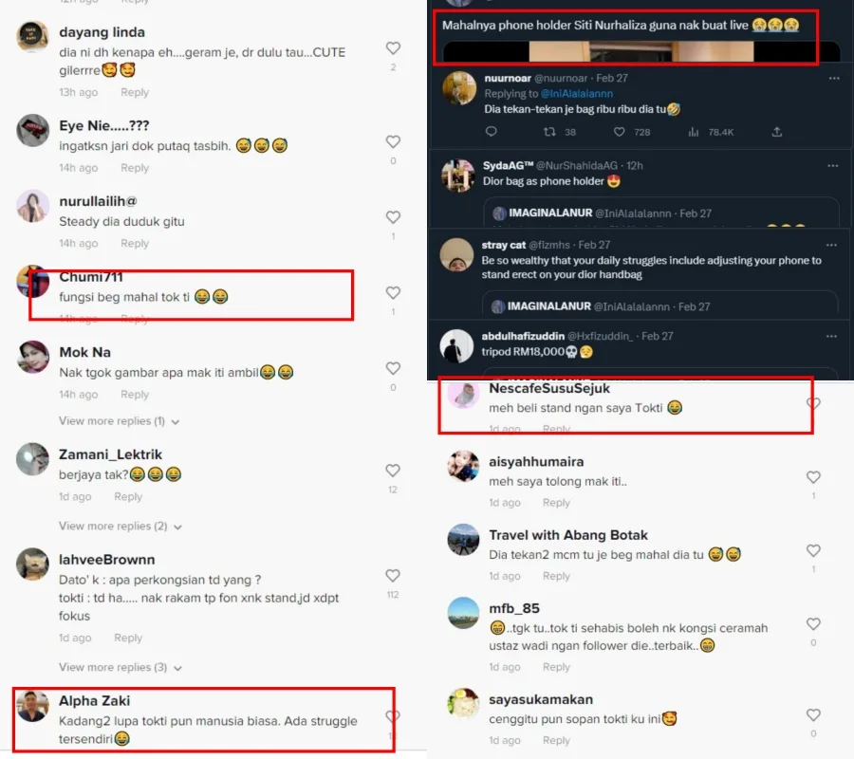Screen dimensions: 854x759
Task: Like nuurnoar's tweet with 728 likes
Action: tap(620, 132)
